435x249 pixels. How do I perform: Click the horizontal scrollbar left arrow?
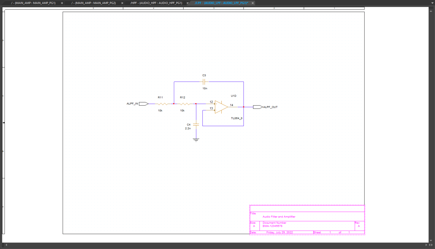coord(6,245)
